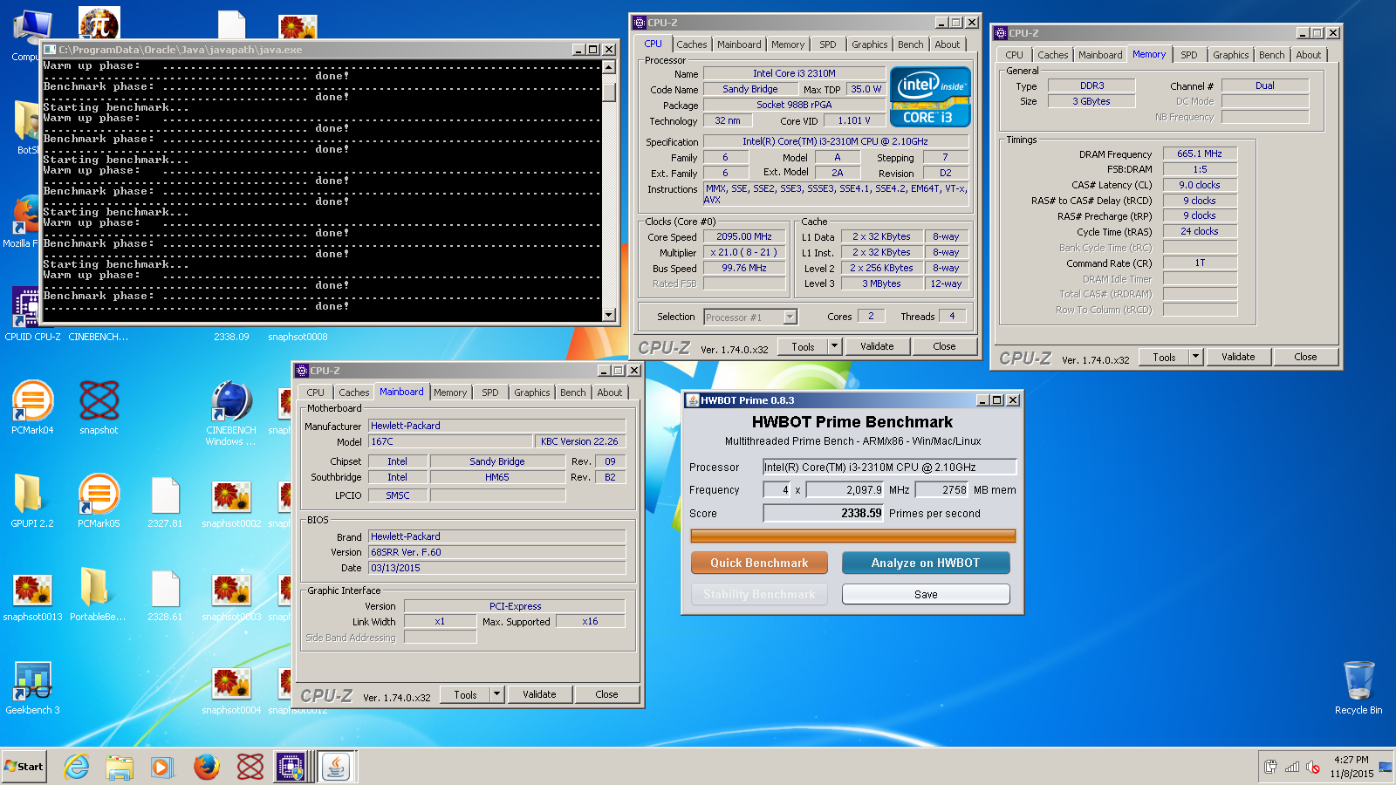
Task: Open Tools dropdown arrow in CPU window
Action: coord(834,346)
